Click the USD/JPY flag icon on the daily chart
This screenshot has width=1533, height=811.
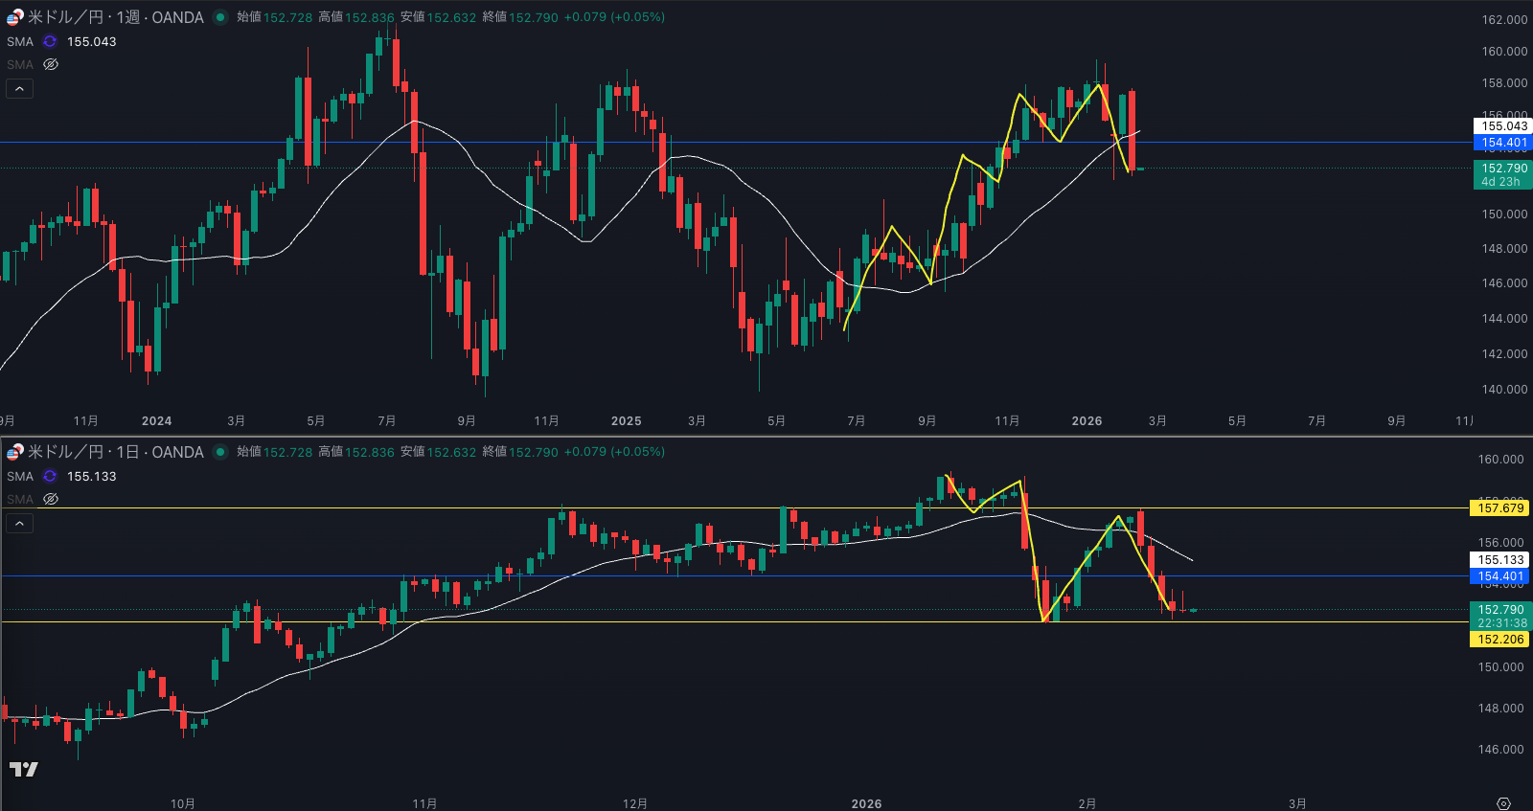[x=14, y=452]
